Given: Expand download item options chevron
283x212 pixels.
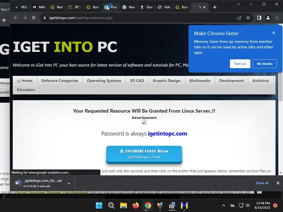Looking at the screenshot, I should click(x=69, y=183).
